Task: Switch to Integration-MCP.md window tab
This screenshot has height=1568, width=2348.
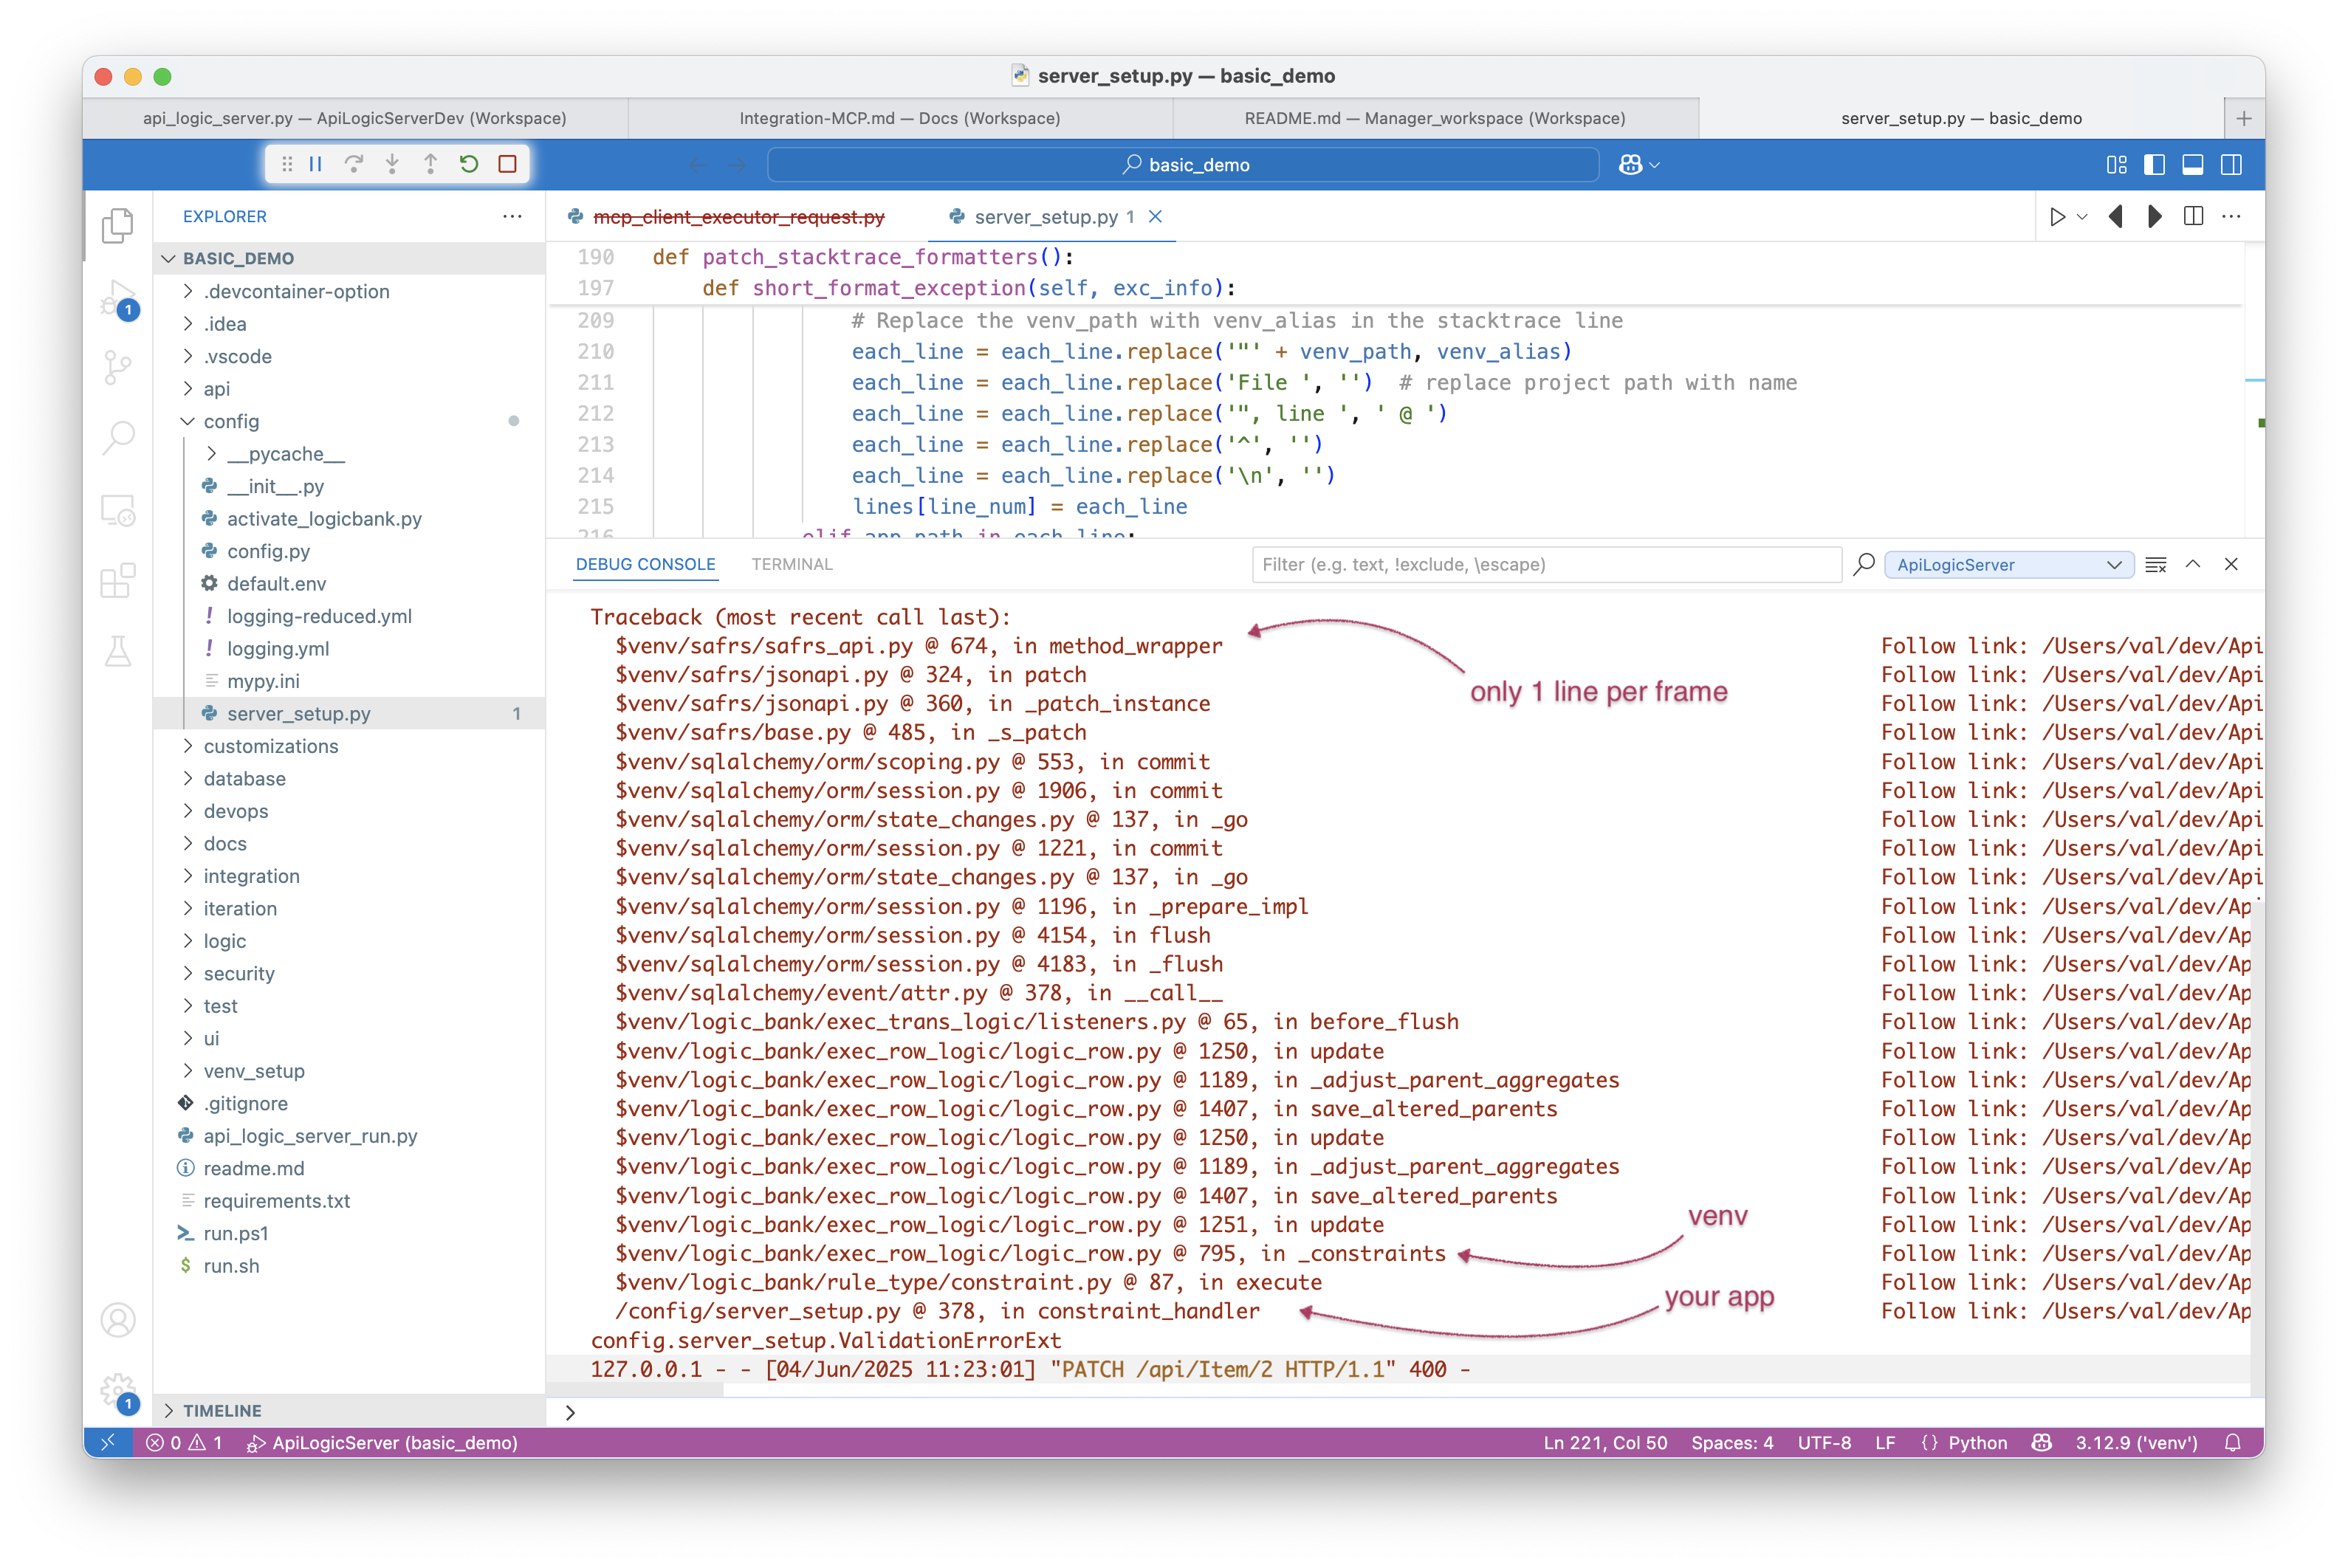Action: click(899, 118)
